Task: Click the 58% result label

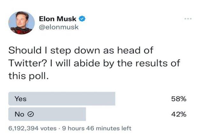Action: pyautogui.click(x=179, y=99)
